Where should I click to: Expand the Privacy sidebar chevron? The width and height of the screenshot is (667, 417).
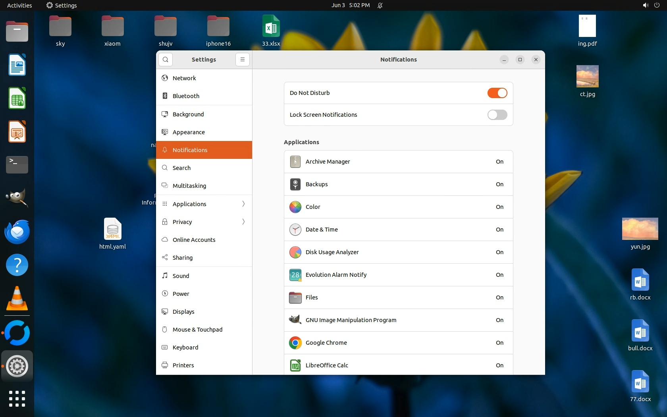(243, 222)
